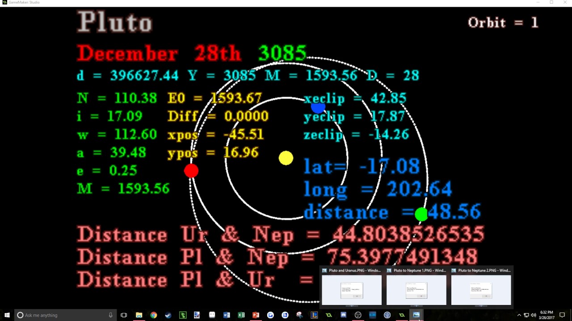Click the Distance Pl & Nep line
This screenshot has height=321, width=572.
(x=277, y=257)
